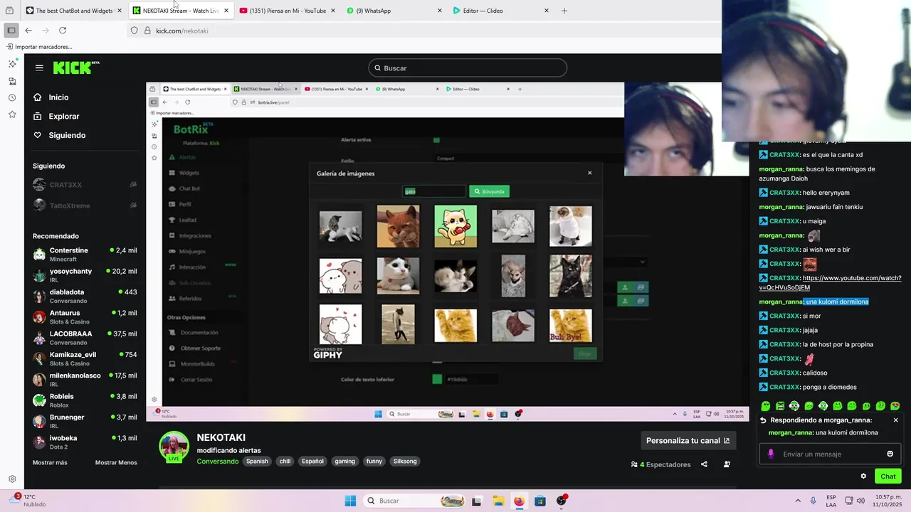The height and width of the screenshot is (512, 911).
Task: Show hidden system tray icons
Action: click(x=798, y=501)
